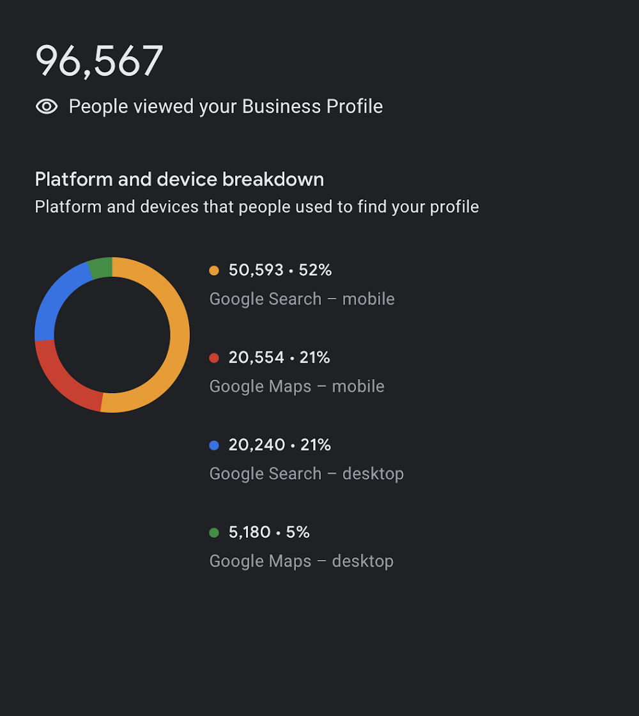Image resolution: width=639 pixels, height=716 pixels.
Task: Click the 'Platform and device breakdown' heading
Action: [180, 180]
